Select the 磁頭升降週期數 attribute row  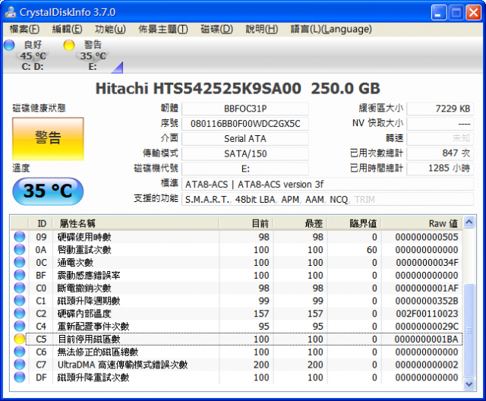(x=236, y=301)
